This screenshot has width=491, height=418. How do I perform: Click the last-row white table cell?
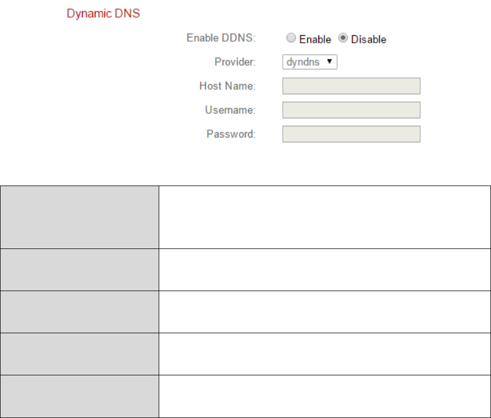click(324, 396)
